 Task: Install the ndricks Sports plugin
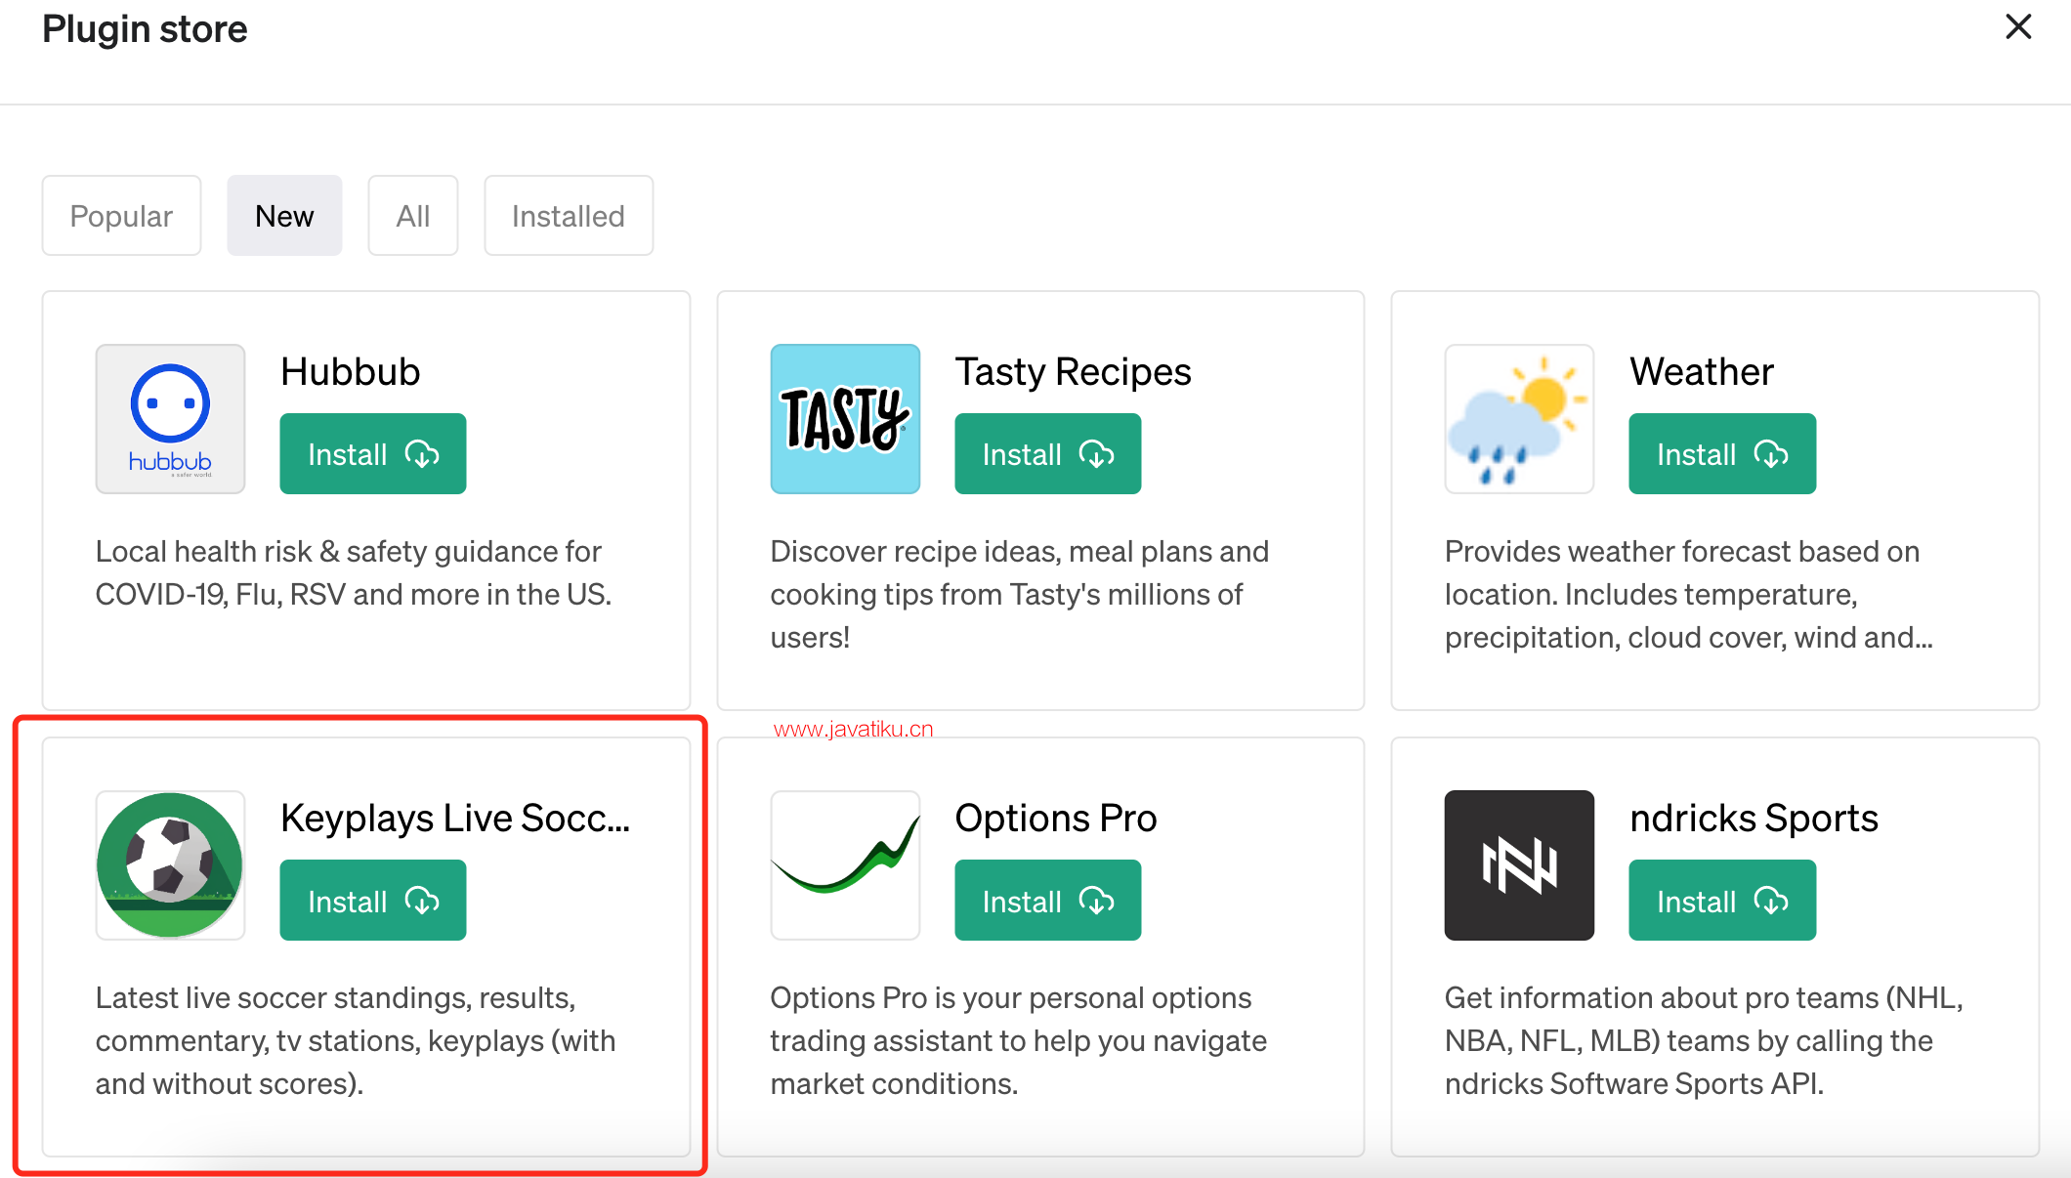tap(1722, 901)
